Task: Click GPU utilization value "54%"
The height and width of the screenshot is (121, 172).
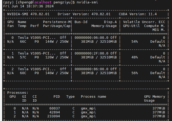Action: click(135, 42)
